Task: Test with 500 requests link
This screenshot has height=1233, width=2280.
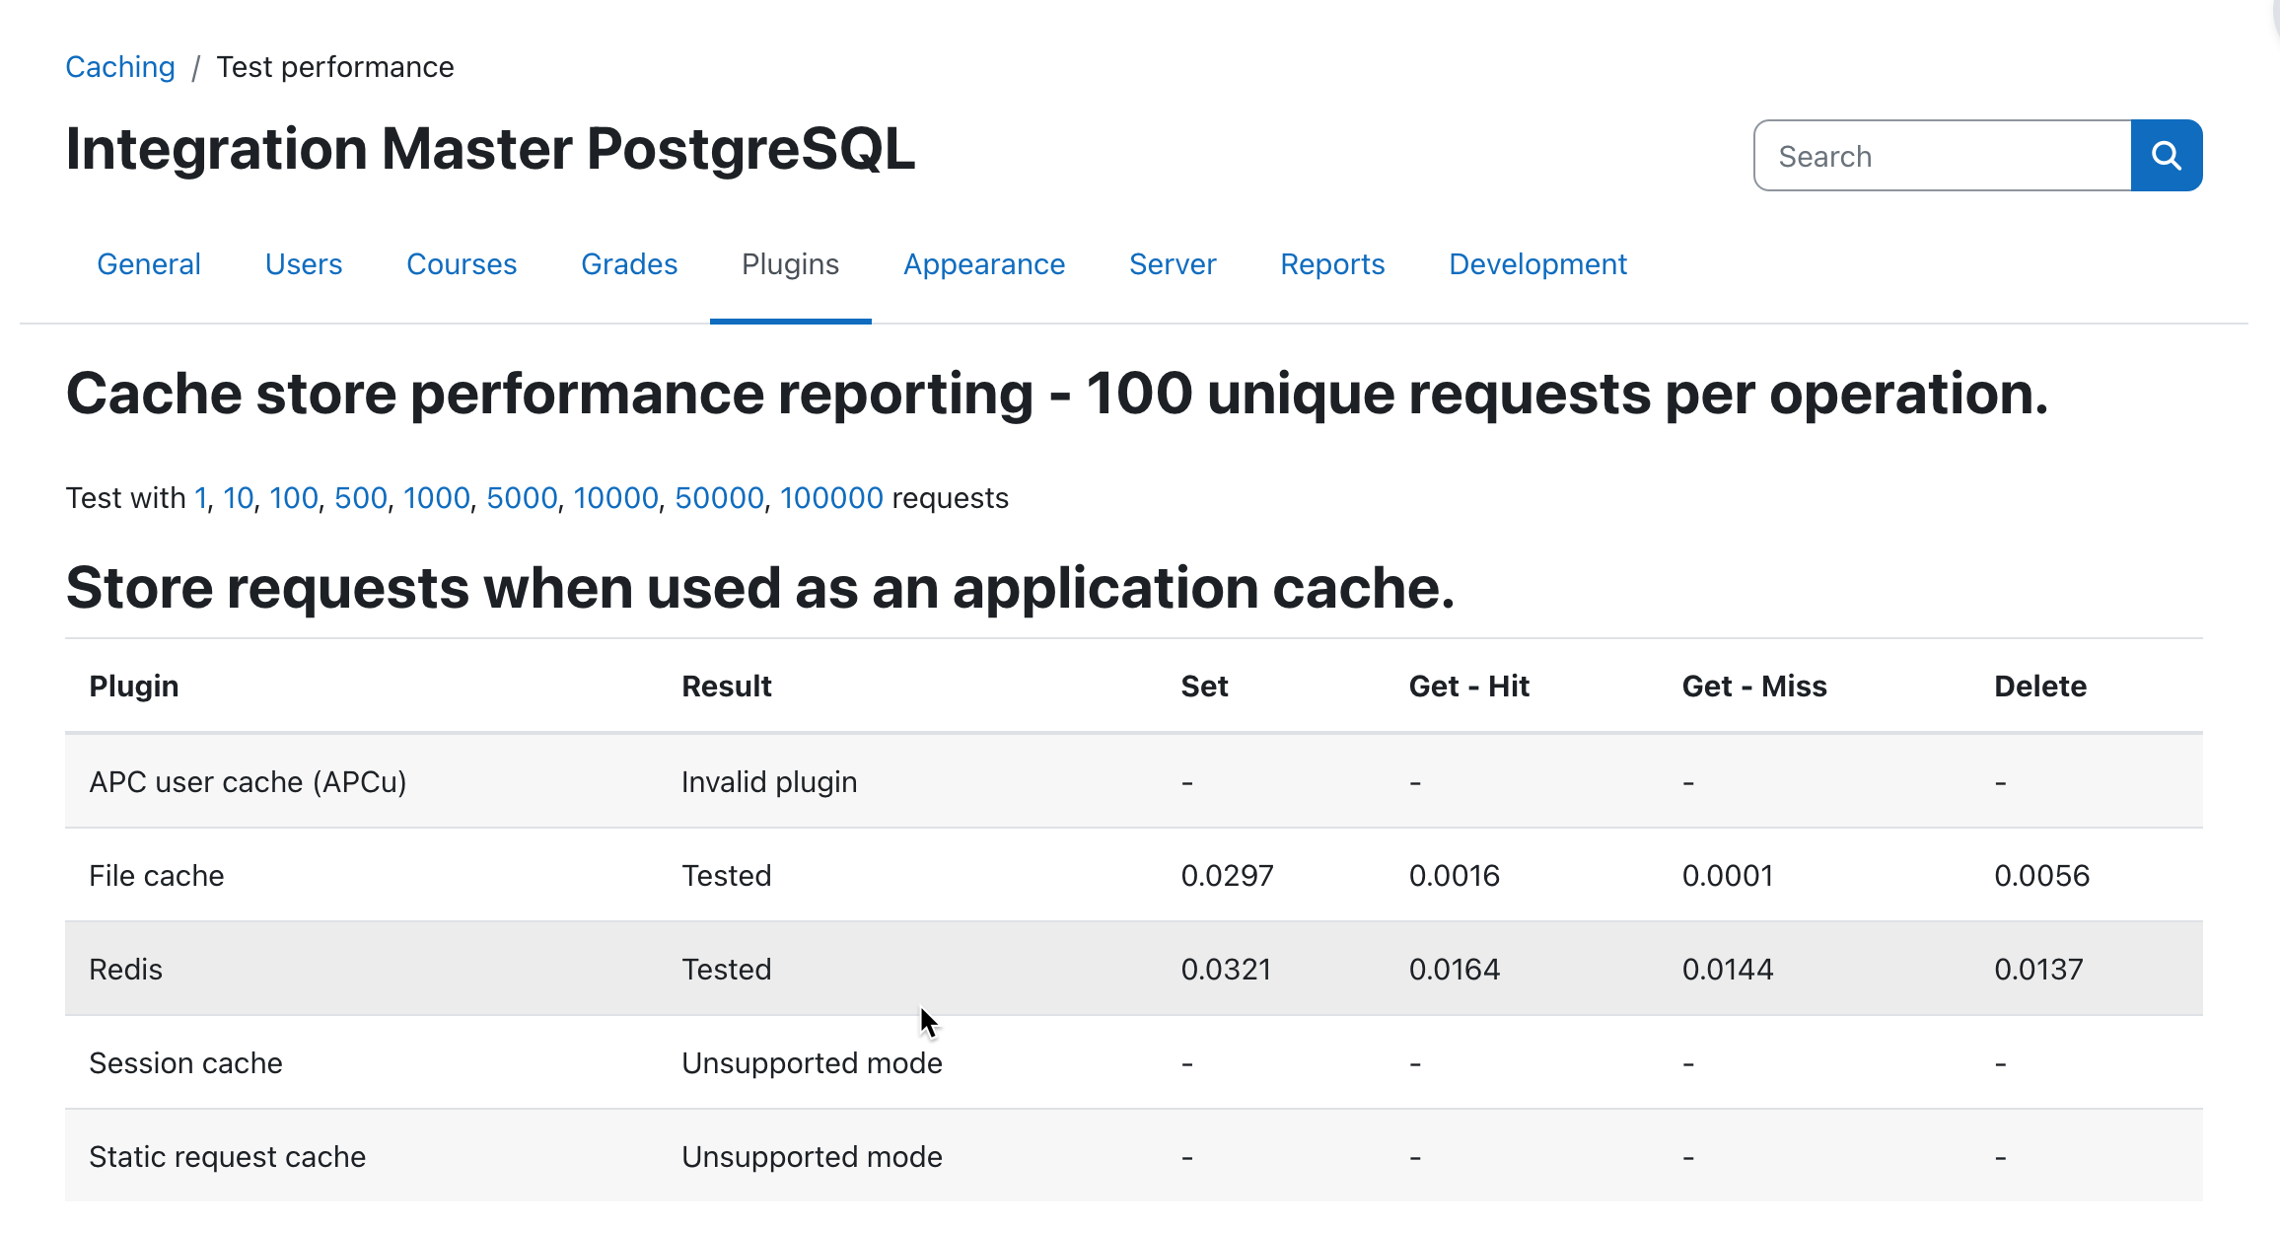Action: point(361,498)
